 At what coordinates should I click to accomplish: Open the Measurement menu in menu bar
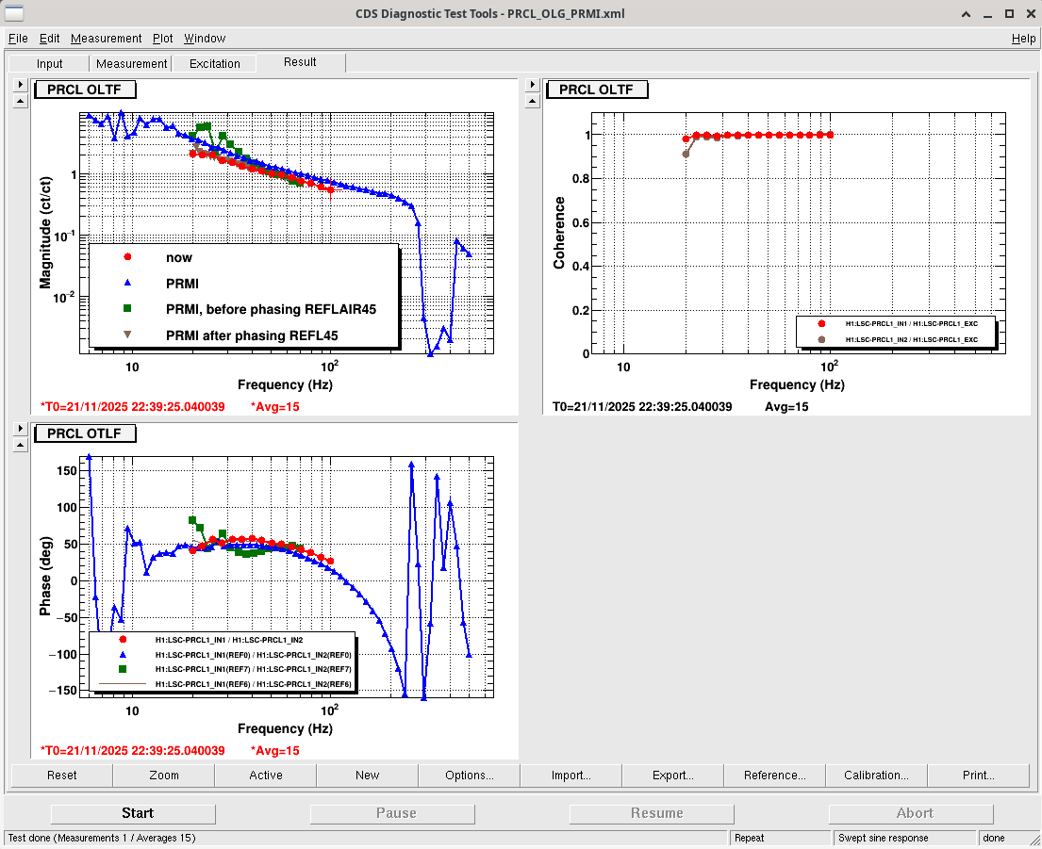[106, 39]
